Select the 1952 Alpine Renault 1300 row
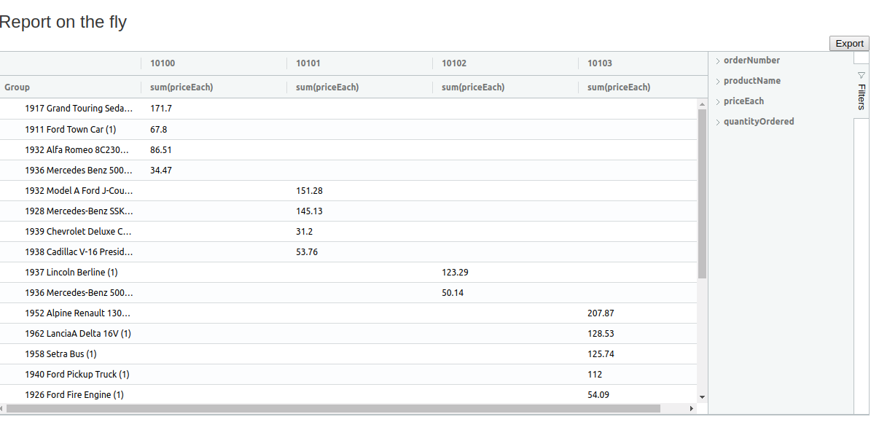 coord(348,313)
